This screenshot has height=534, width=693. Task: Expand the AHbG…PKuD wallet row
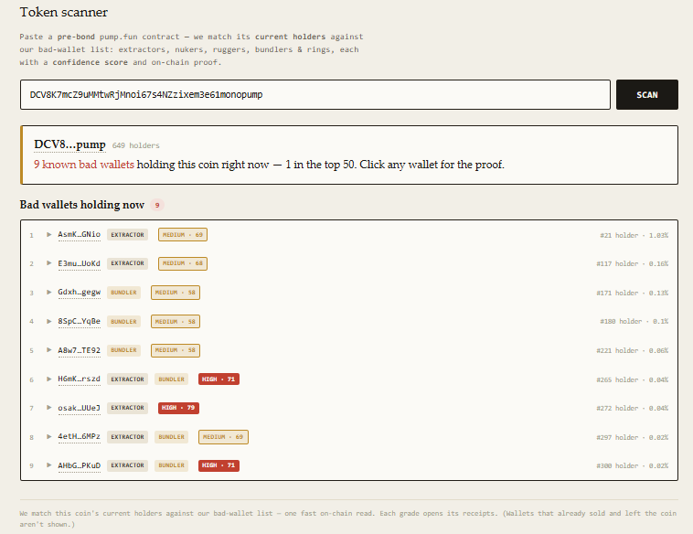click(49, 465)
